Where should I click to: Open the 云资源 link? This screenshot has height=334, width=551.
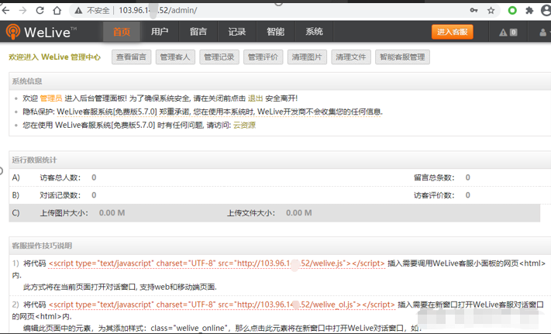tap(245, 126)
